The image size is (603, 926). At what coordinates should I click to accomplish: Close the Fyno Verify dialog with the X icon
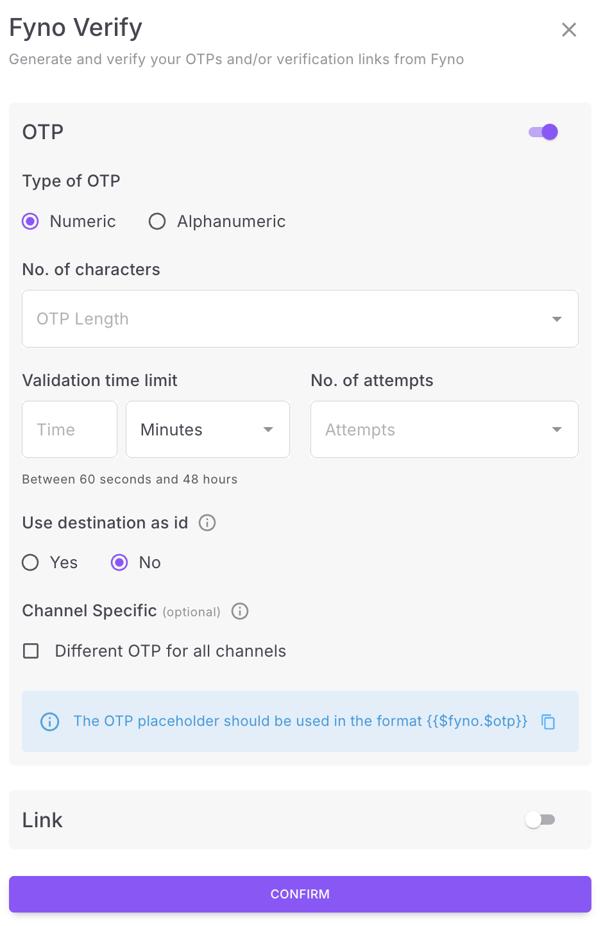point(568,29)
